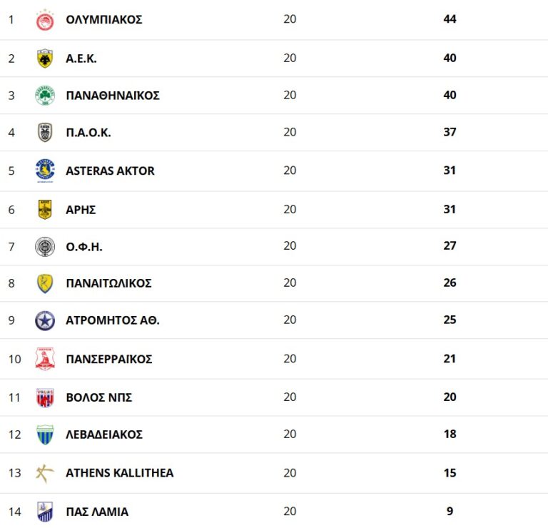Screen dimensions: 548x528
Task: Click the 44 points value for Olympiakos
Action: tap(450, 19)
